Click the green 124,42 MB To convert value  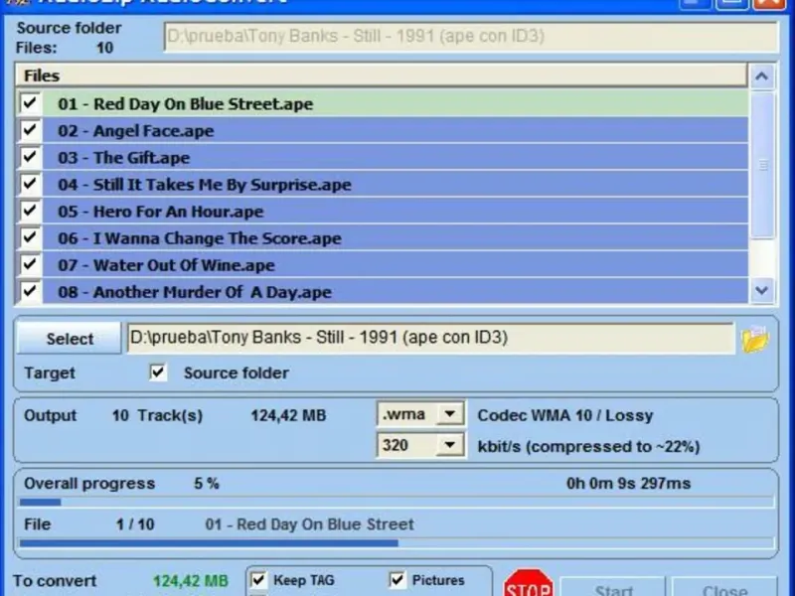(191, 581)
